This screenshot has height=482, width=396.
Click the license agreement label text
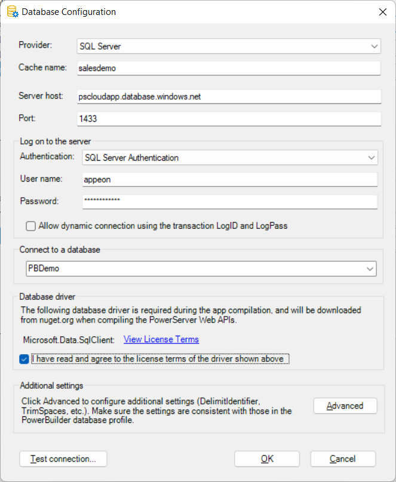pyautogui.click(x=160, y=359)
